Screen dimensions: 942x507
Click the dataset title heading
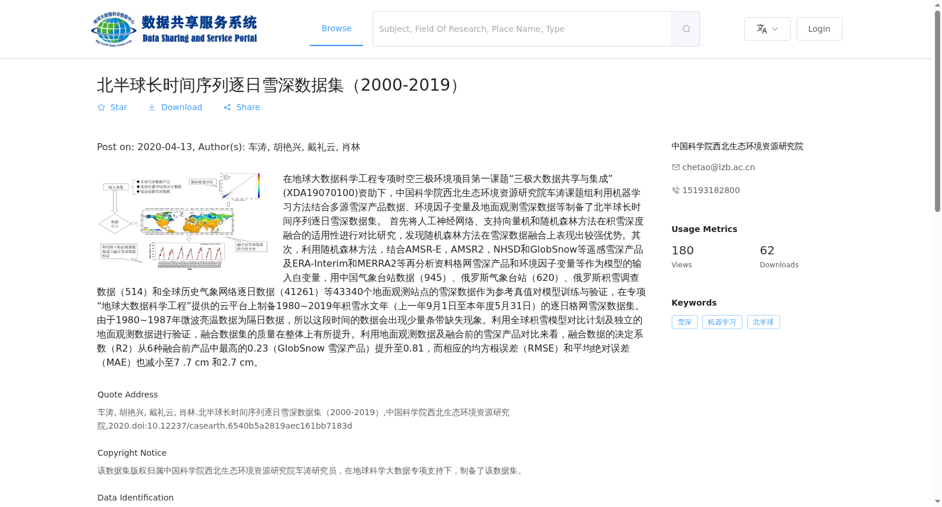tap(281, 85)
